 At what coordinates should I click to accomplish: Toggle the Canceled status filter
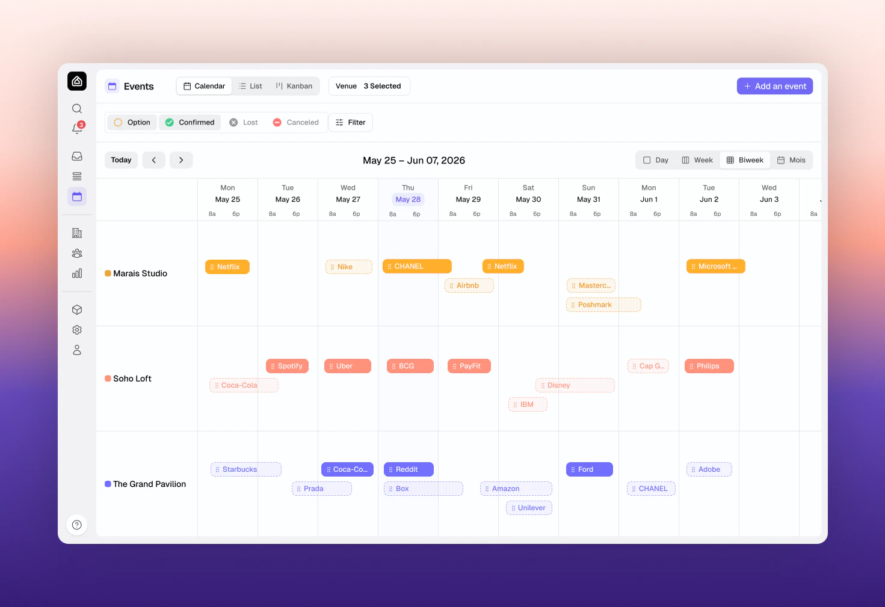pos(296,123)
